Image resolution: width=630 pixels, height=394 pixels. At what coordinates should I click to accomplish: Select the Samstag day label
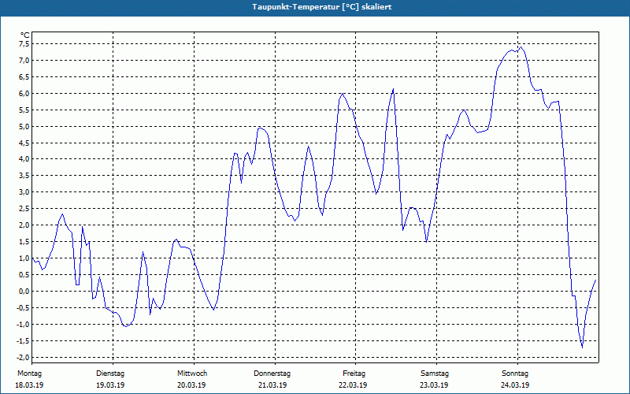pyautogui.click(x=435, y=374)
